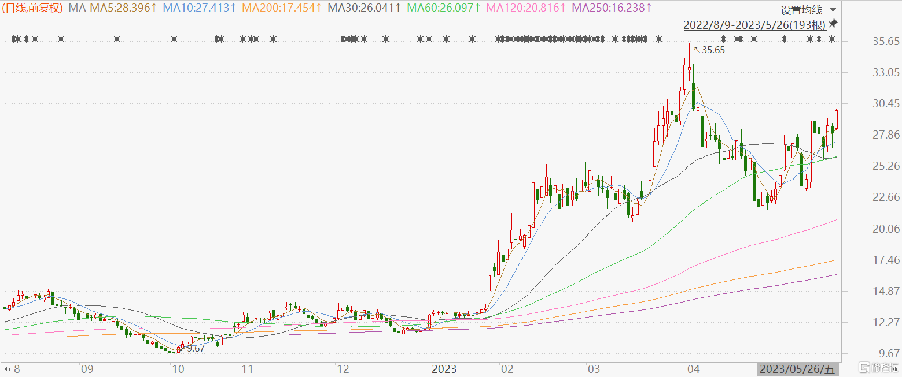This screenshot has height=377, width=902.
Task: Click the MA60:26.097 indicator label
Action: coord(444,8)
